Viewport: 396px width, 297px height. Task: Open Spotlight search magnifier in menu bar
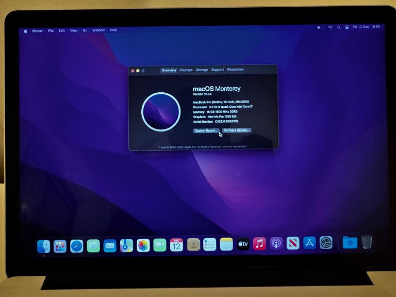339,27
